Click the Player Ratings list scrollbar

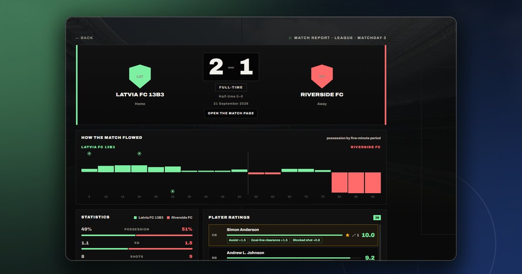pos(380,242)
